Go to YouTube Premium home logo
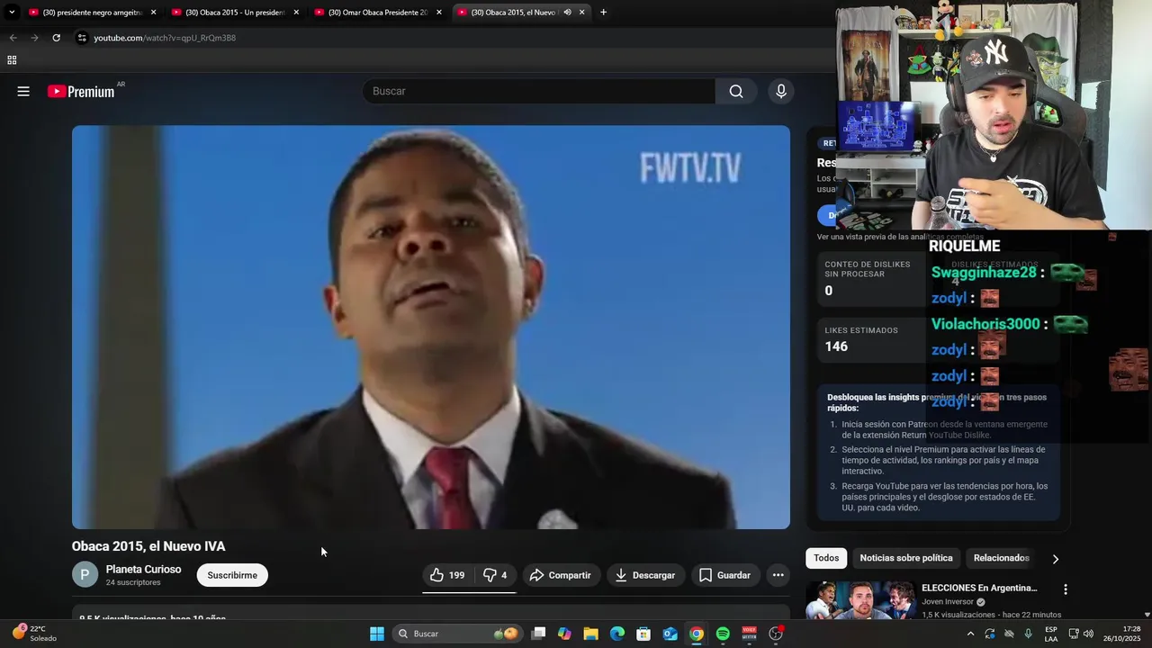 pos(81,91)
